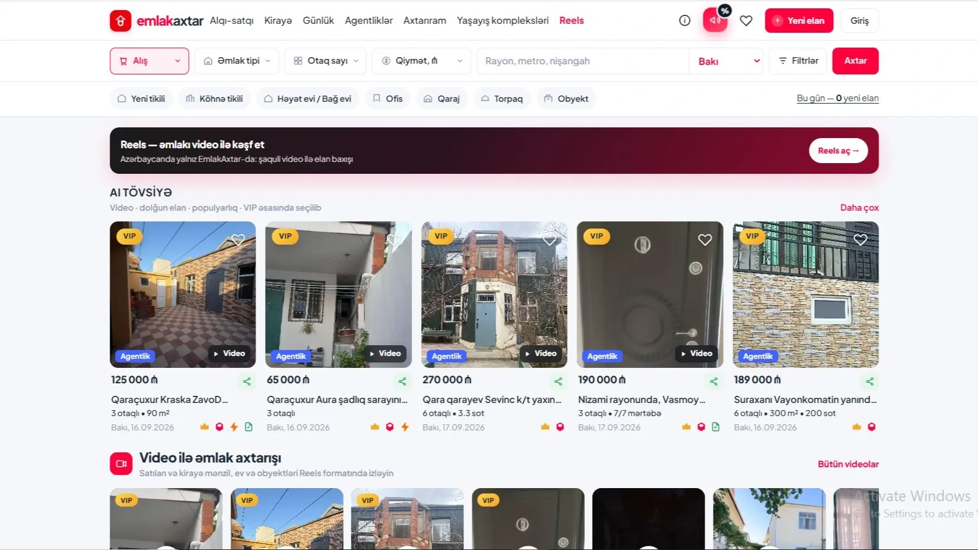The height and width of the screenshot is (550, 978).
Task: Favorite the Suraxanı Vayonkomatin listing
Action: pyautogui.click(x=861, y=240)
